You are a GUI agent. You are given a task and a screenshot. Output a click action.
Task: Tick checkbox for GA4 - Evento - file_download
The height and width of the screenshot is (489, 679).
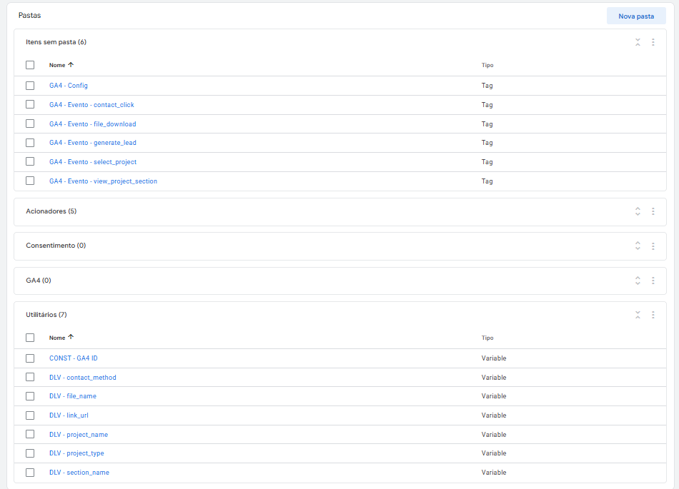point(30,123)
